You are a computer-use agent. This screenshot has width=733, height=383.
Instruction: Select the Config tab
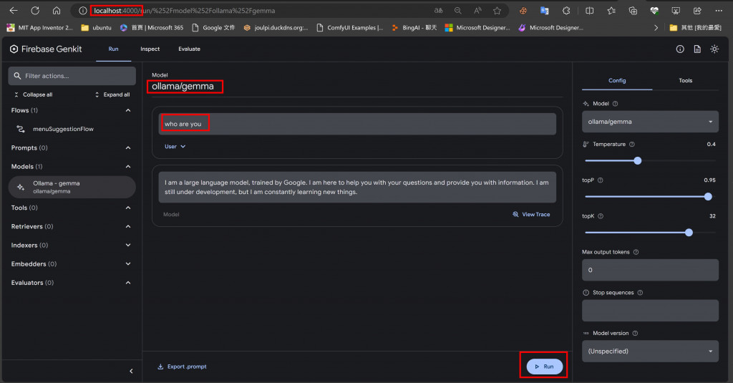617,80
